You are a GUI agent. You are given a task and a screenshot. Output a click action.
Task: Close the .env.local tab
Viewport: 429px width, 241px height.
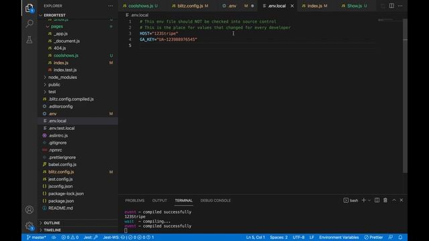pyautogui.click(x=292, y=6)
